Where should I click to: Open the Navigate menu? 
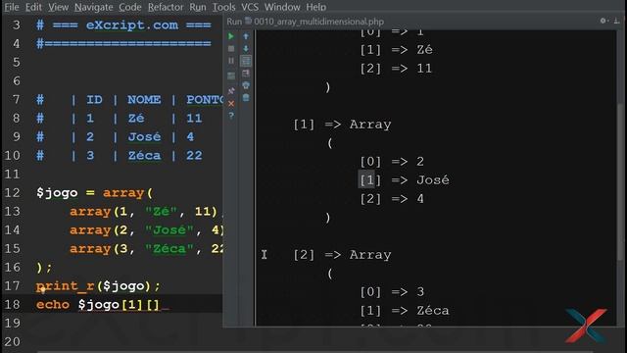pyautogui.click(x=94, y=7)
